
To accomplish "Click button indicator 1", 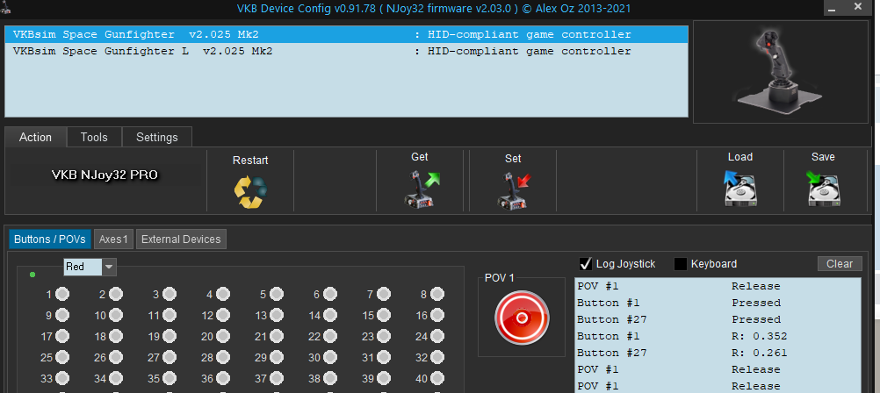I will 62,294.
